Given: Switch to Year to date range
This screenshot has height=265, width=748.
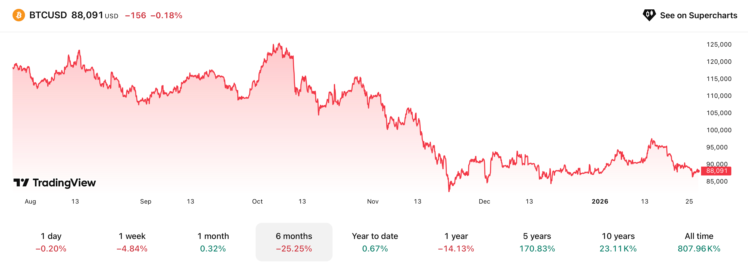Looking at the screenshot, I should point(375,242).
